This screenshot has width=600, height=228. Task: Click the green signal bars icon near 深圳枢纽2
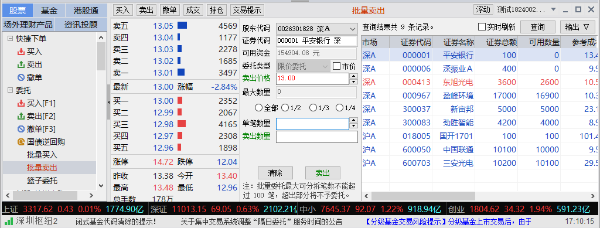(x=8, y=221)
